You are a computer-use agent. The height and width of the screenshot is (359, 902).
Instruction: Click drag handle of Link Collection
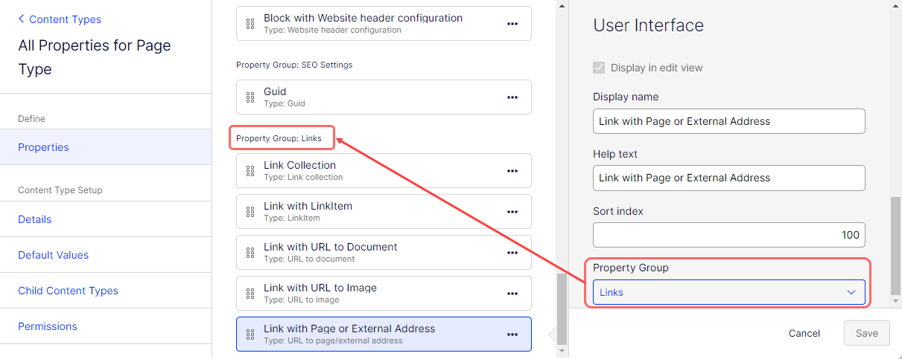point(250,171)
